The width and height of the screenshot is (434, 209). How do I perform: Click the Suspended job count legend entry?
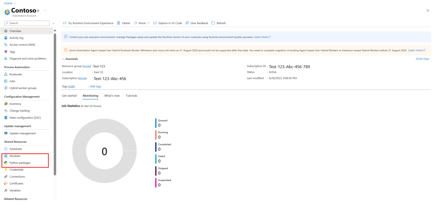click(x=164, y=183)
